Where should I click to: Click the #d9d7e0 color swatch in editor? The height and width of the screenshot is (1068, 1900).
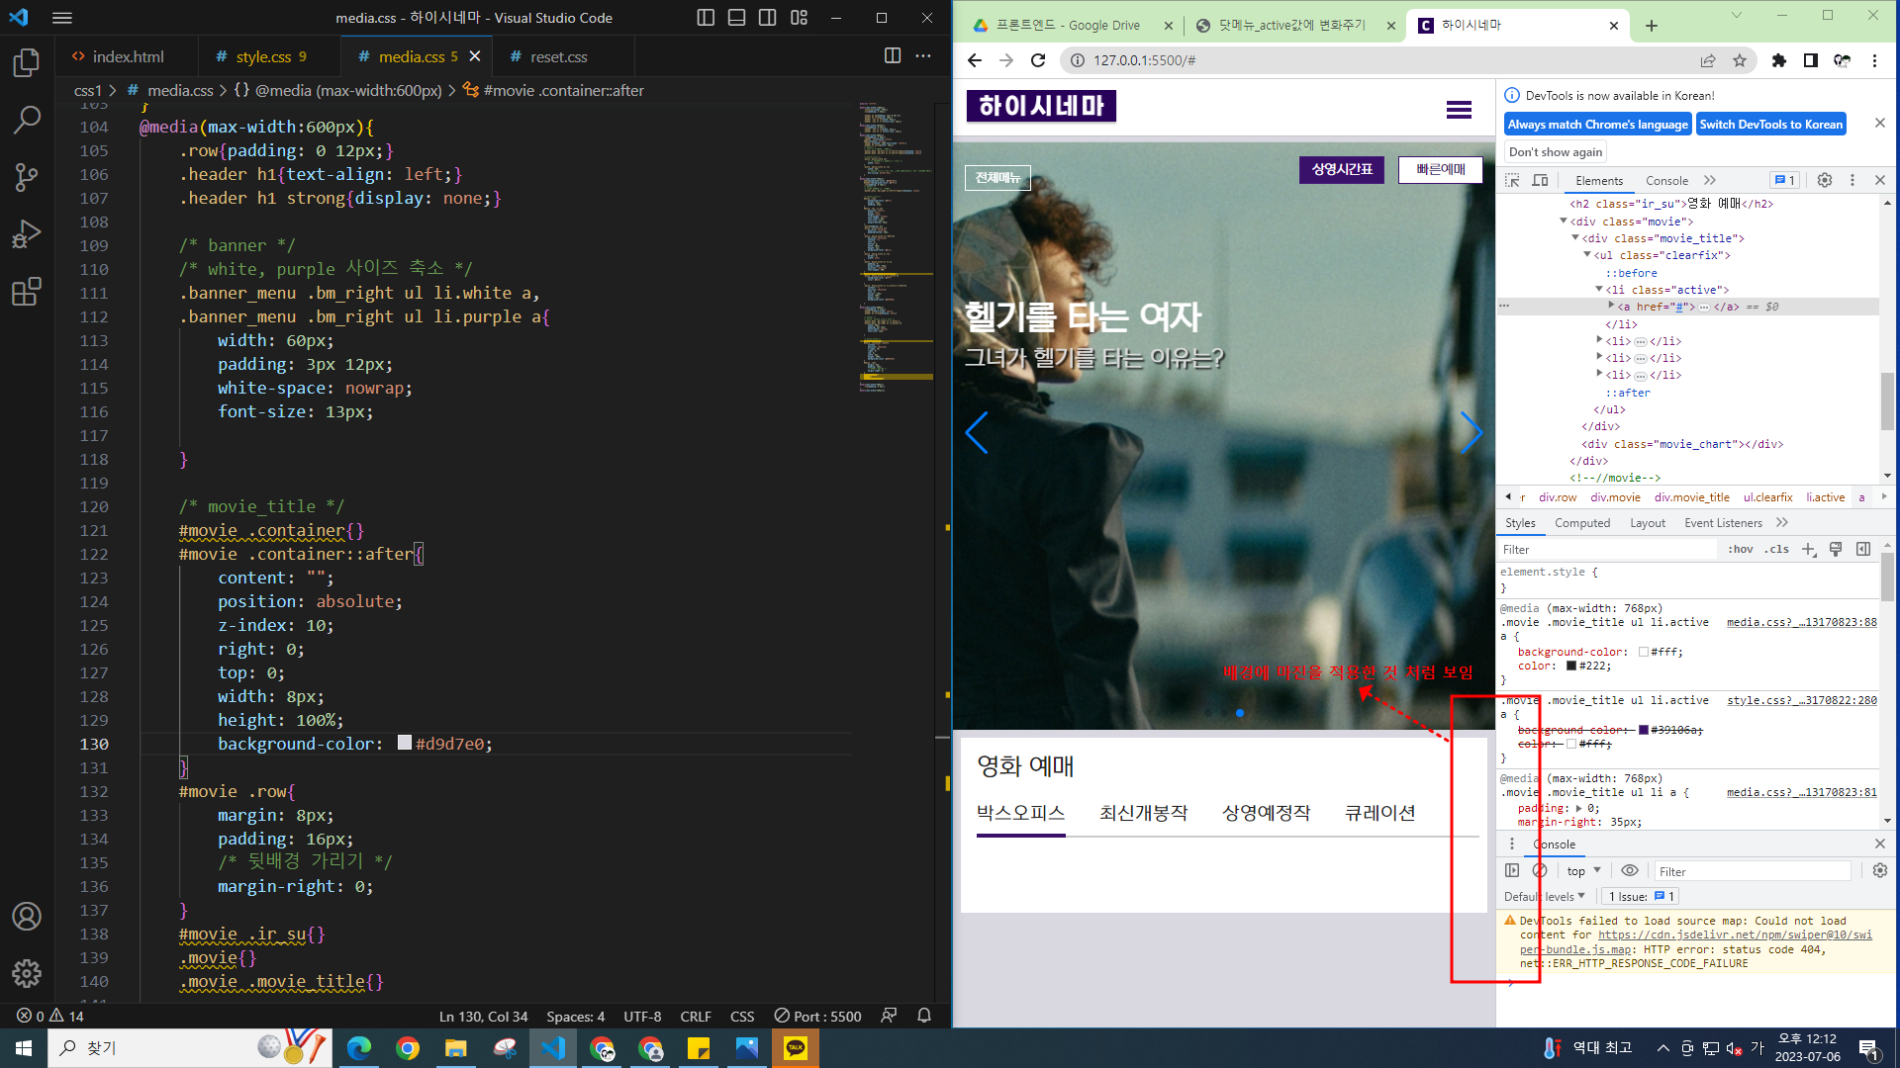click(x=404, y=743)
